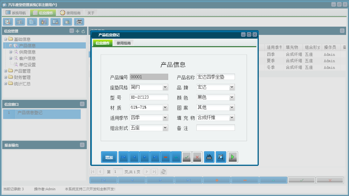Cancel with the red X in dialog

(197, 157)
